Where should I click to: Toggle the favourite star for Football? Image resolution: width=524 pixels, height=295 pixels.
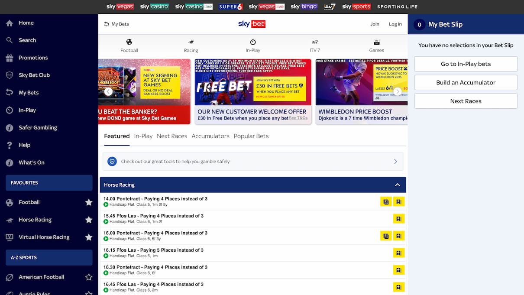tap(89, 202)
